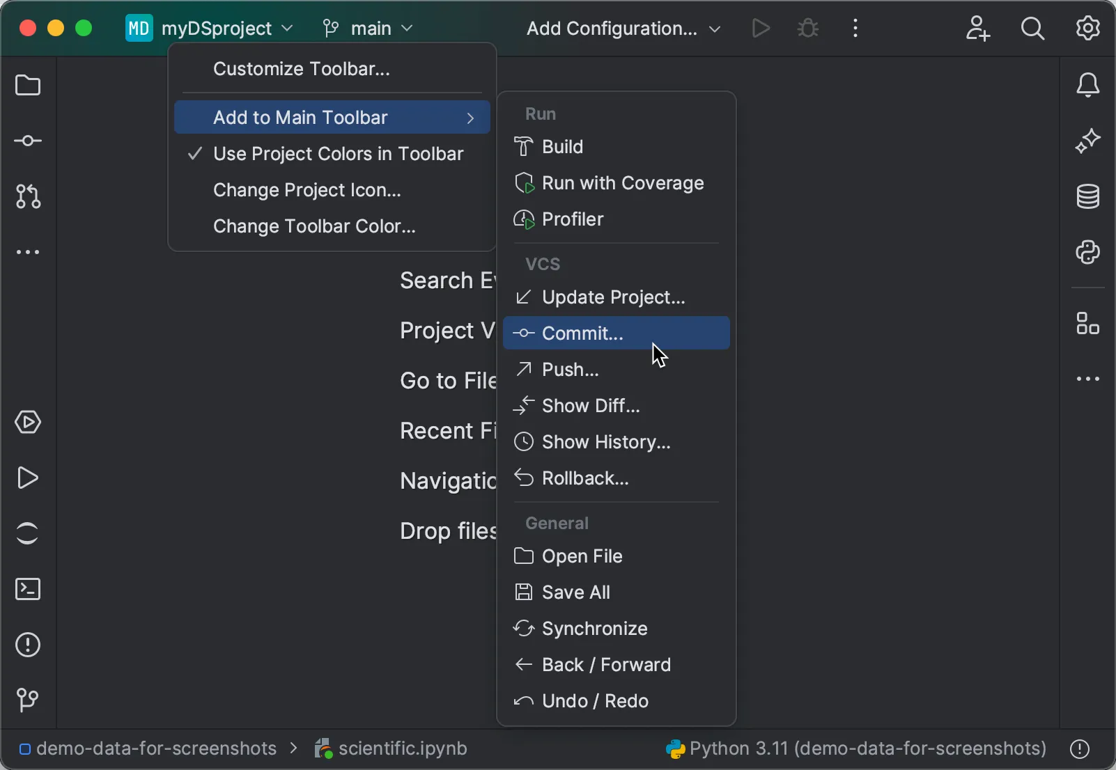Screen dimensions: 1116x770
Task: Open the Python Console tool window
Action: click(1087, 252)
